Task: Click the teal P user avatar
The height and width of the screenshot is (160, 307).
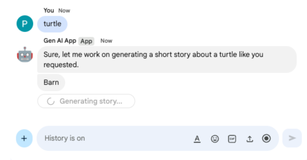Action: [25, 24]
